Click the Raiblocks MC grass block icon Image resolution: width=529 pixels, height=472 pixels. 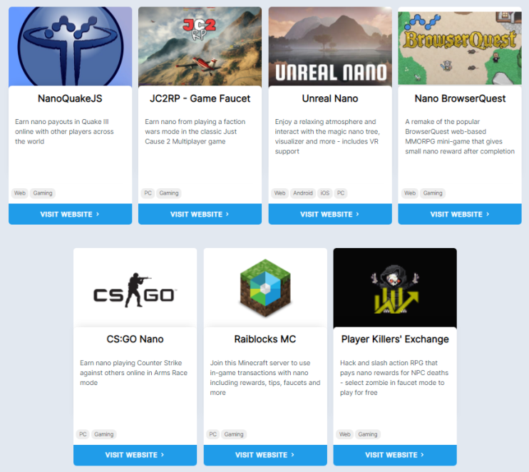265,288
